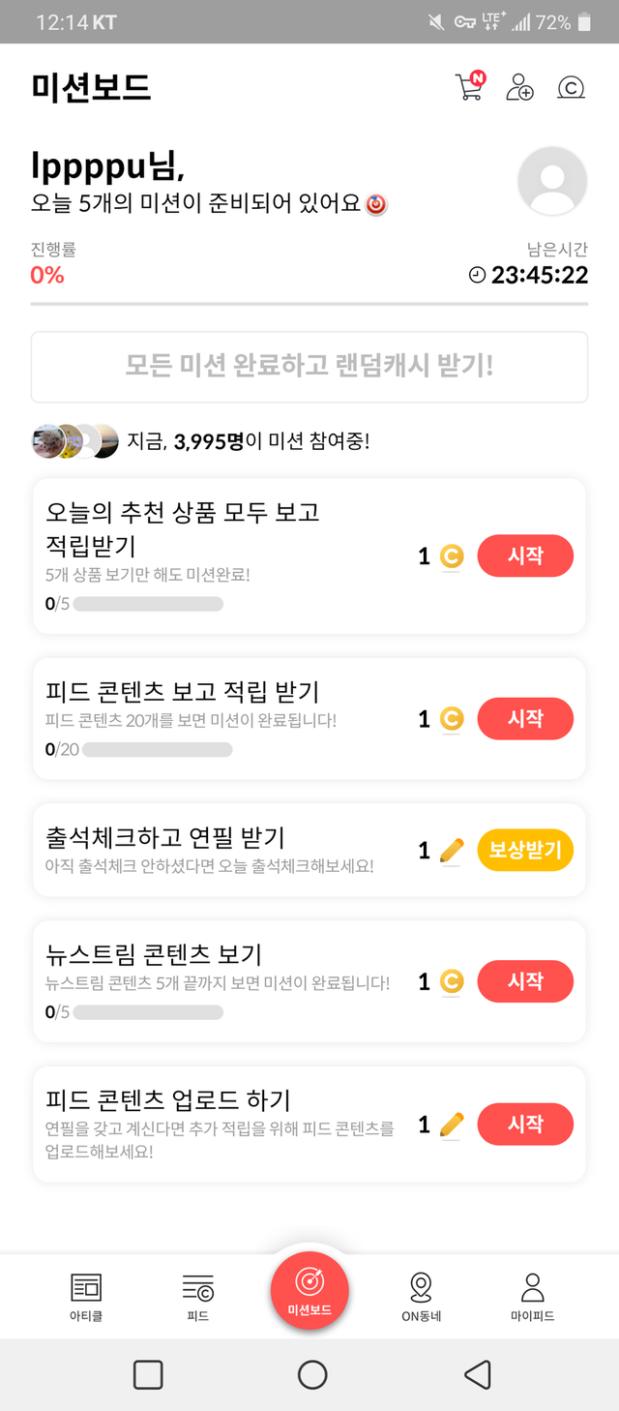The image size is (619, 1411).
Task: Tap the 0/20 feed content progress bar
Action: click(157, 749)
